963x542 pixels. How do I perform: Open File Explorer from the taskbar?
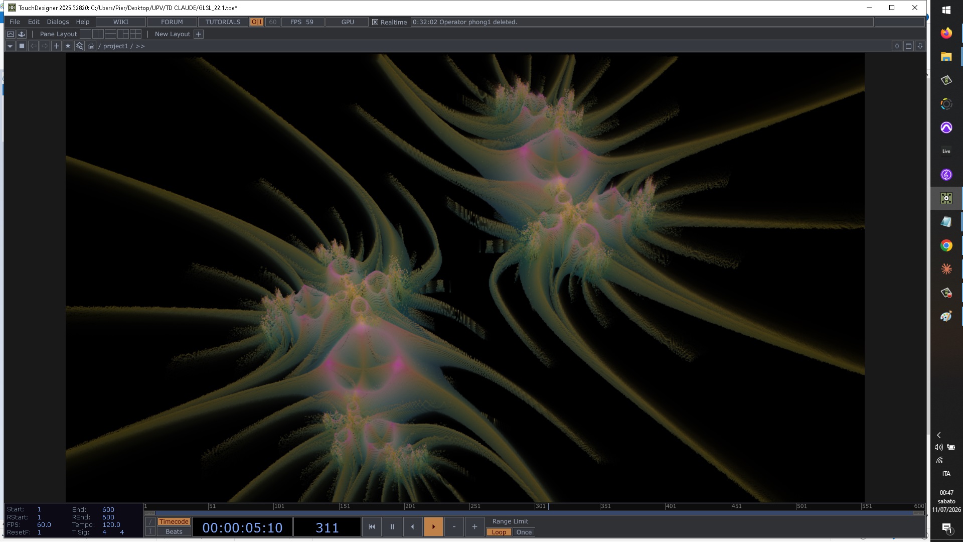point(946,57)
